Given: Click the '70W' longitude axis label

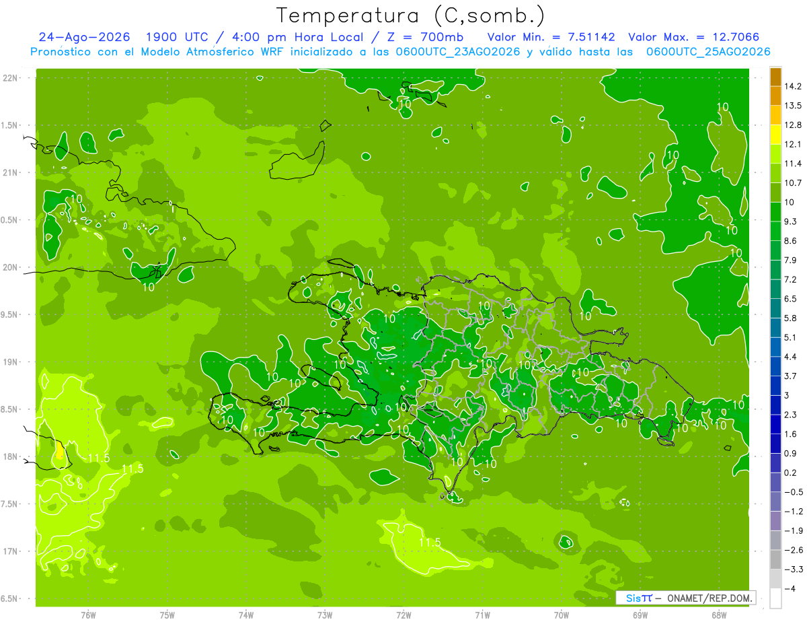Looking at the screenshot, I should 562,614.
